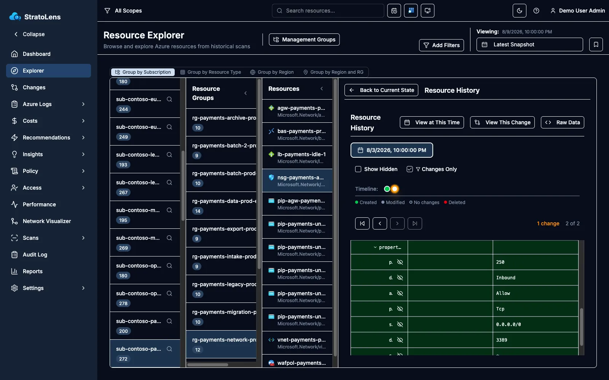This screenshot has height=380, width=609.
Task: Uncheck the Changes Only checkbox
Action: coord(410,169)
